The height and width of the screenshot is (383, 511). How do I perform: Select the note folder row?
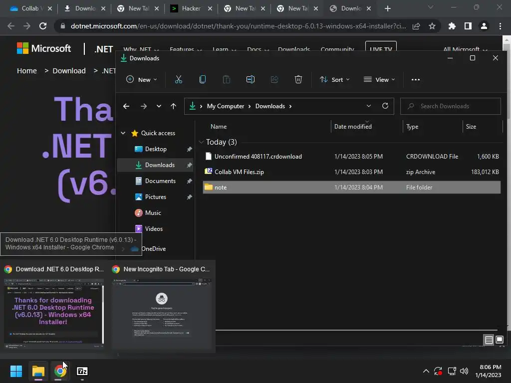(352, 188)
